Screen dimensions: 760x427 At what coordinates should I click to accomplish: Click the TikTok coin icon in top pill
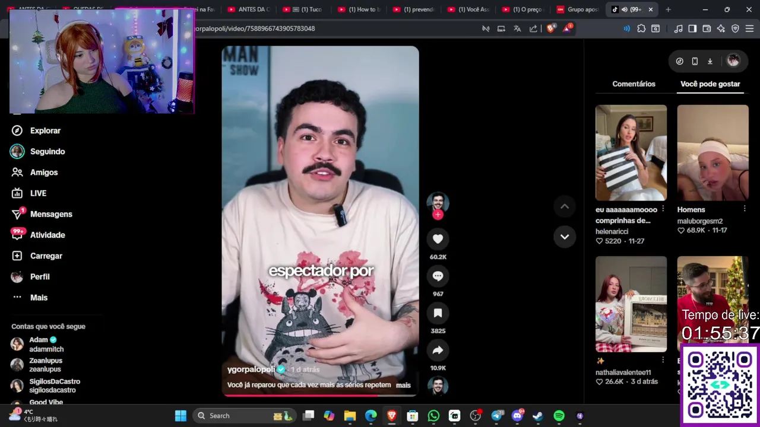pyautogui.click(x=679, y=61)
